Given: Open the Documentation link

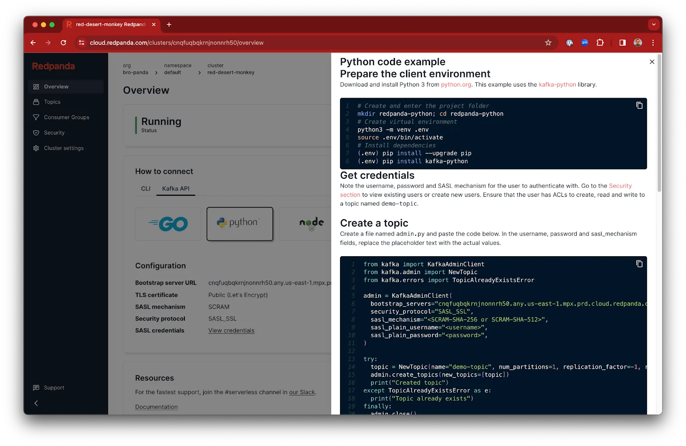Looking at the screenshot, I should [156, 407].
